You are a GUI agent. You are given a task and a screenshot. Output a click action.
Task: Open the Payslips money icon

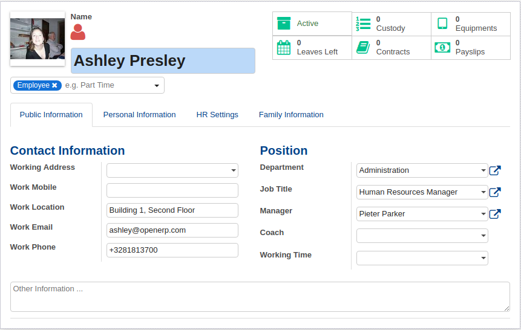442,47
